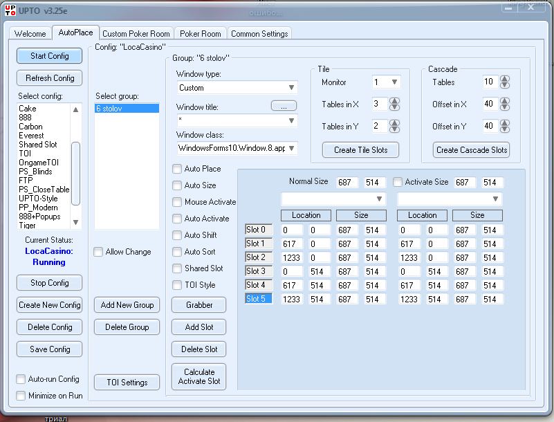
Task: Open the Window class combo box
Action: tap(291, 148)
